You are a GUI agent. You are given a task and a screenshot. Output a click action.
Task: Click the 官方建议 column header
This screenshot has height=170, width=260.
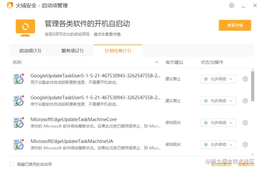[174, 62]
